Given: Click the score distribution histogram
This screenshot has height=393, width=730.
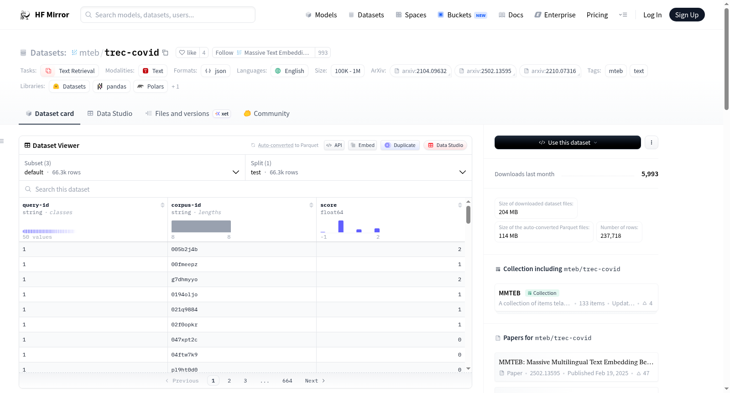Looking at the screenshot, I should (x=350, y=226).
